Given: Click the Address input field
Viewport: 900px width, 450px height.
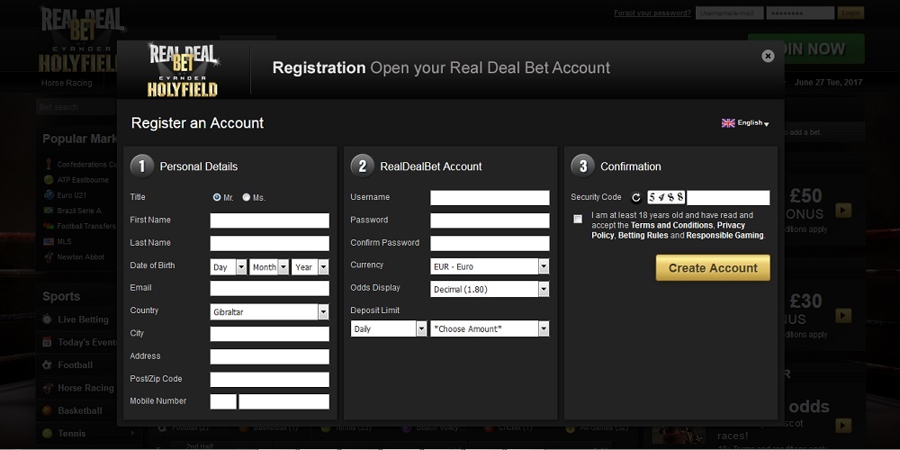Looking at the screenshot, I should click(270, 356).
